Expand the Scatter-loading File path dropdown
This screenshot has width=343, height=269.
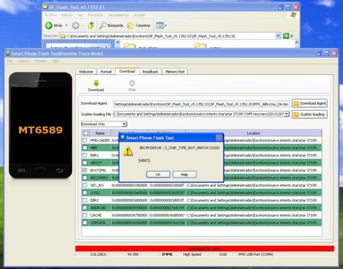[286, 114]
